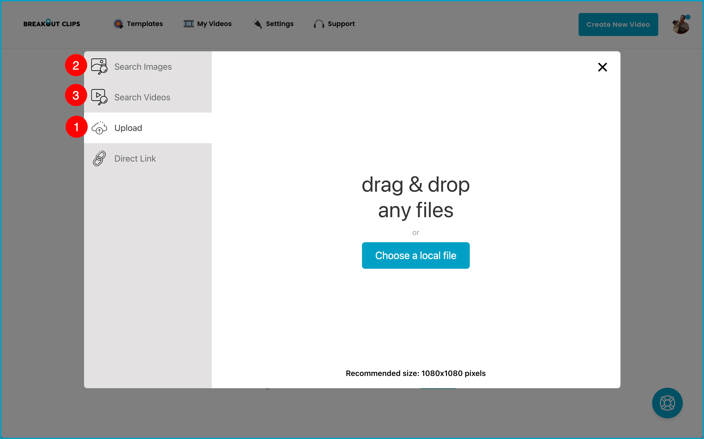Switch to the Search Videos tab
The height and width of the screenshot is (439, 704).
point(142,97)
